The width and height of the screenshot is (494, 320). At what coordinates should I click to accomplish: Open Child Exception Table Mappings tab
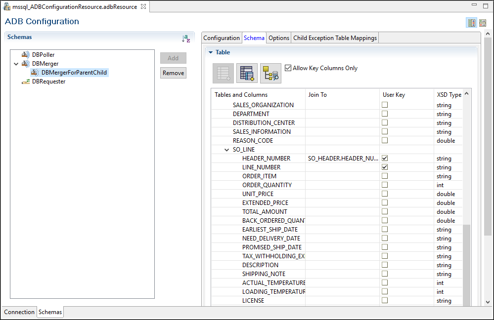[335, 38]
